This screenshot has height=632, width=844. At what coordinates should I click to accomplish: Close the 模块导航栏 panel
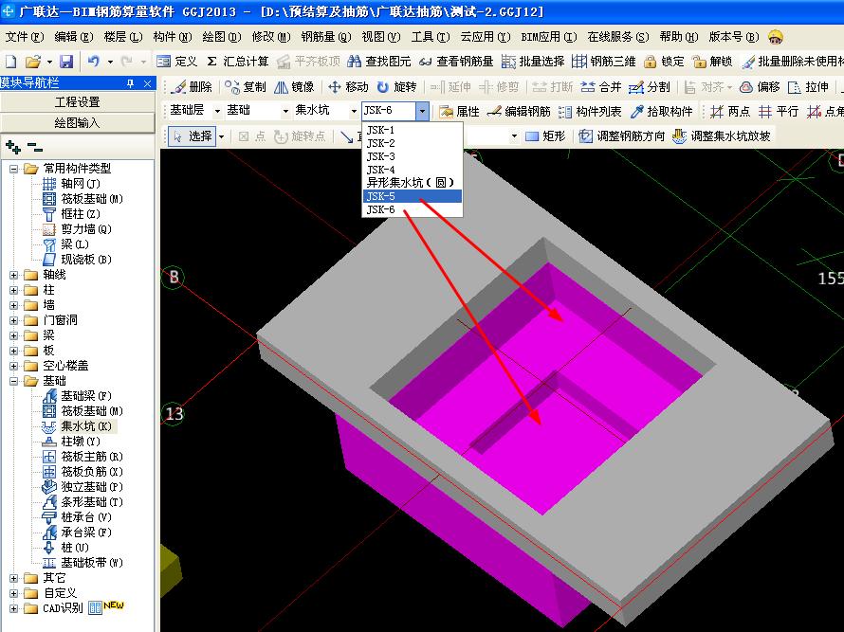tap(148, 83)
